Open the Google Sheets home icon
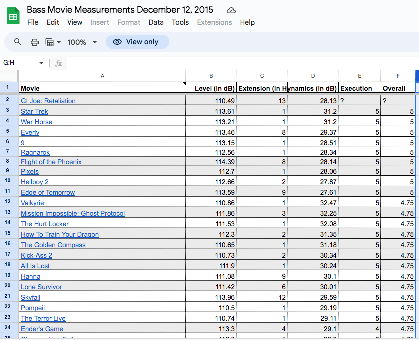 [x=13, y=16]
